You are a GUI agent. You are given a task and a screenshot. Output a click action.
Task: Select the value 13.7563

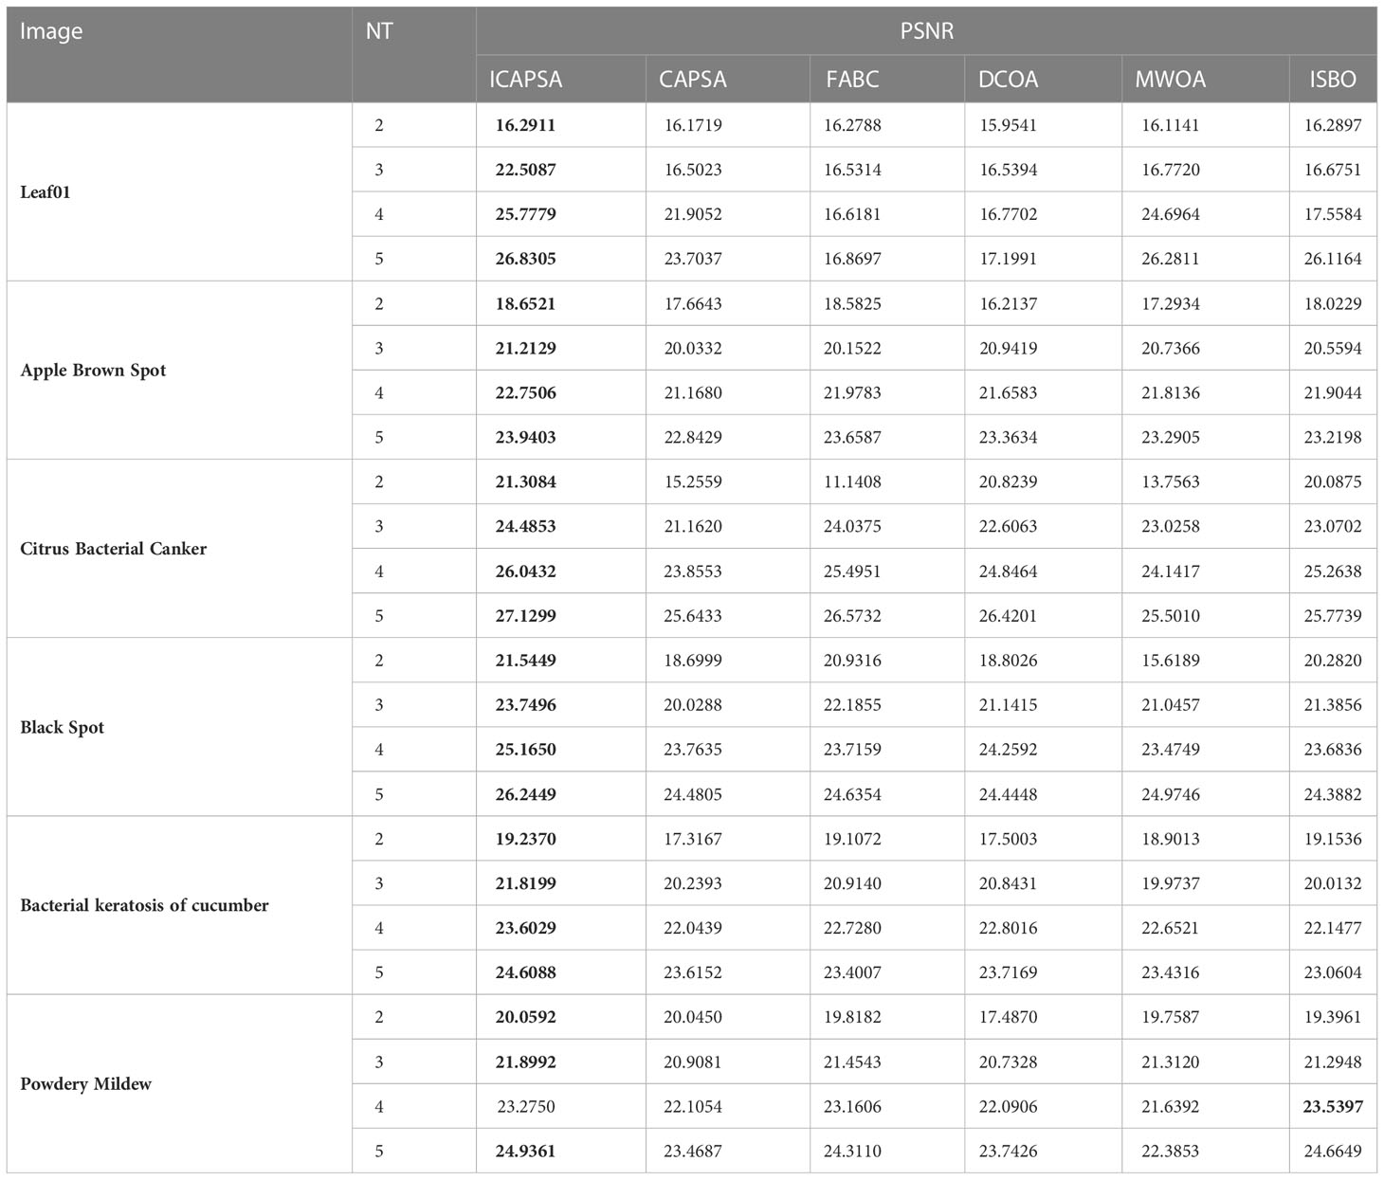click(x=1170, y=482)
